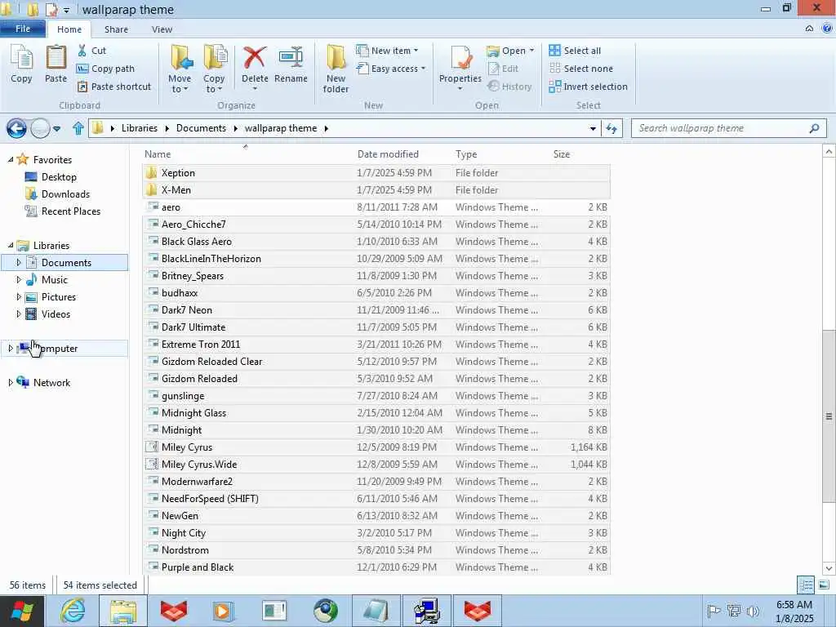
Task: Click Paste shortcut in the ribbon
Action: click(x=114, y=87)
